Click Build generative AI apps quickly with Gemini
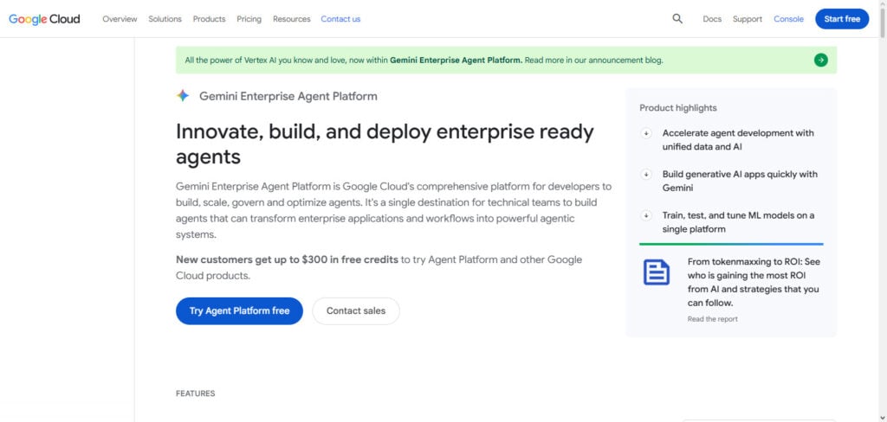887x422 pixels. tap(740, 182)
